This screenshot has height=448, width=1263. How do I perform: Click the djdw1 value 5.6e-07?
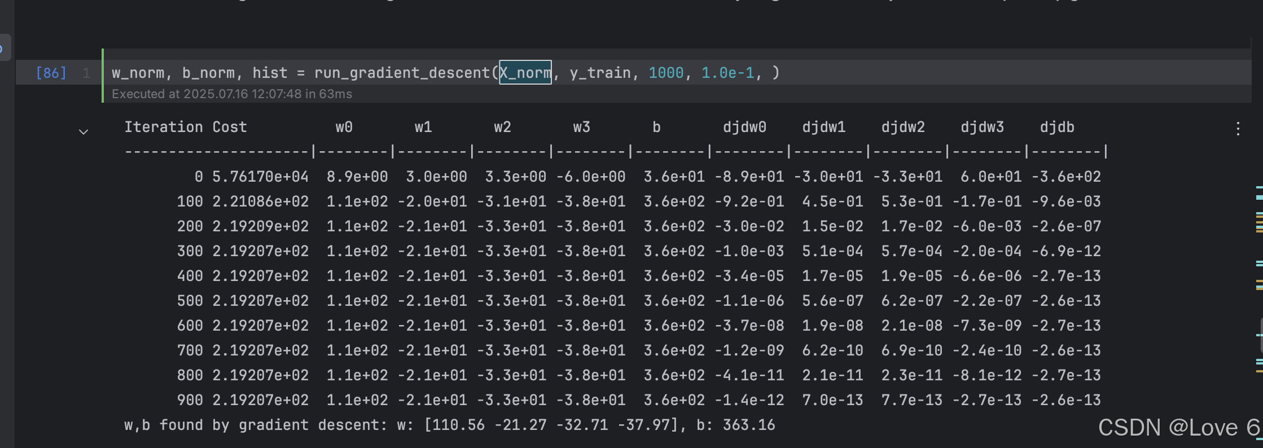[833, 301]
